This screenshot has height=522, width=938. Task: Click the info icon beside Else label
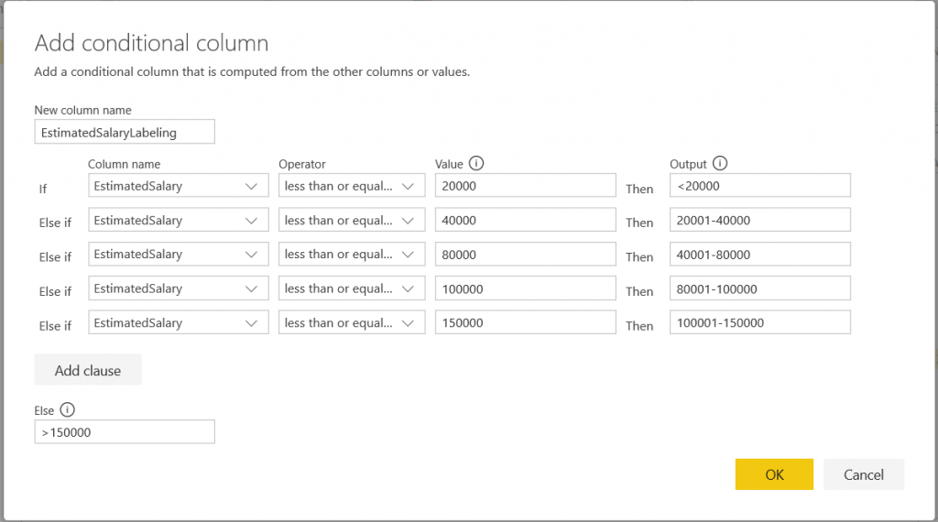coord(67,410)
